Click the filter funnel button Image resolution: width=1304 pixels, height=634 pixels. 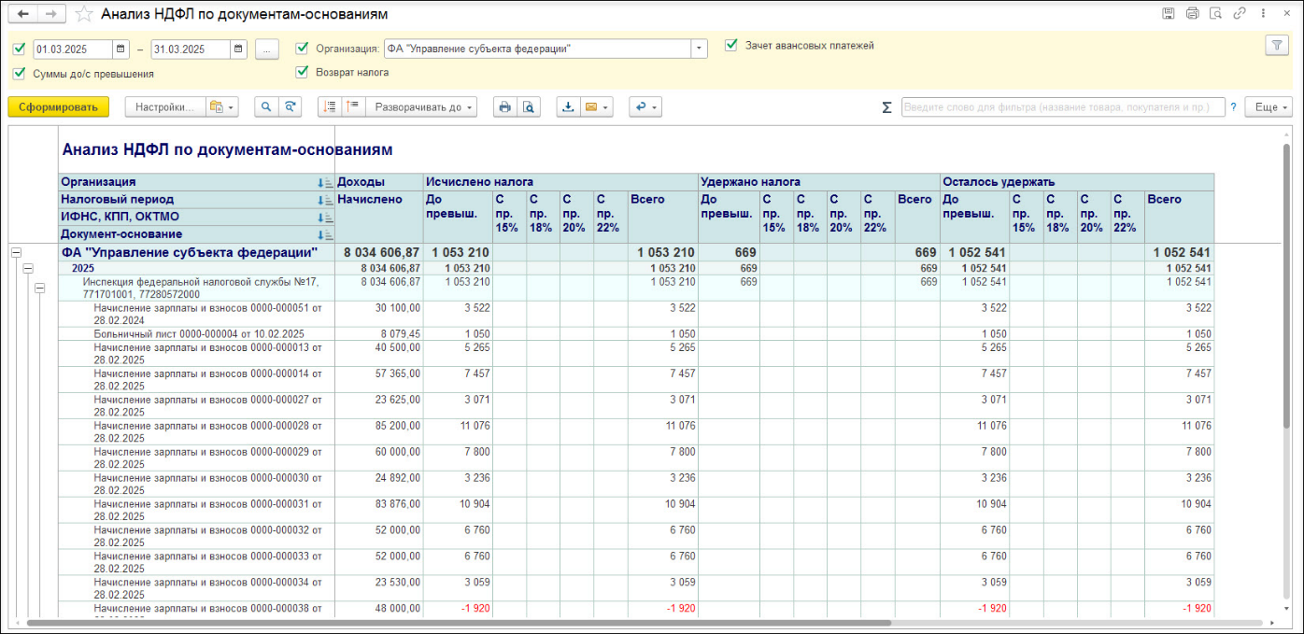coord(1275,45)
